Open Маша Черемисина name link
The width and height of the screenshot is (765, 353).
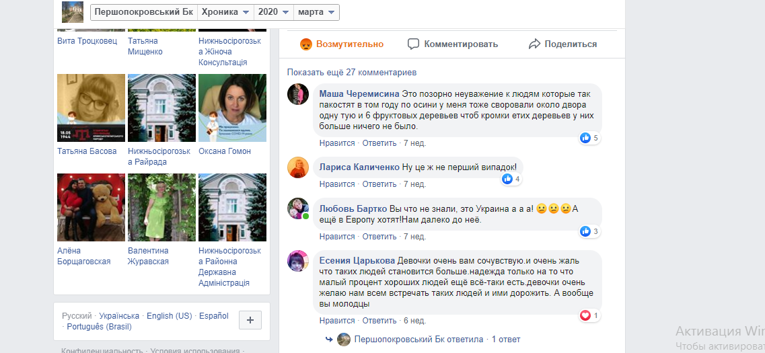pyautogui.click(x=359, y=94)
